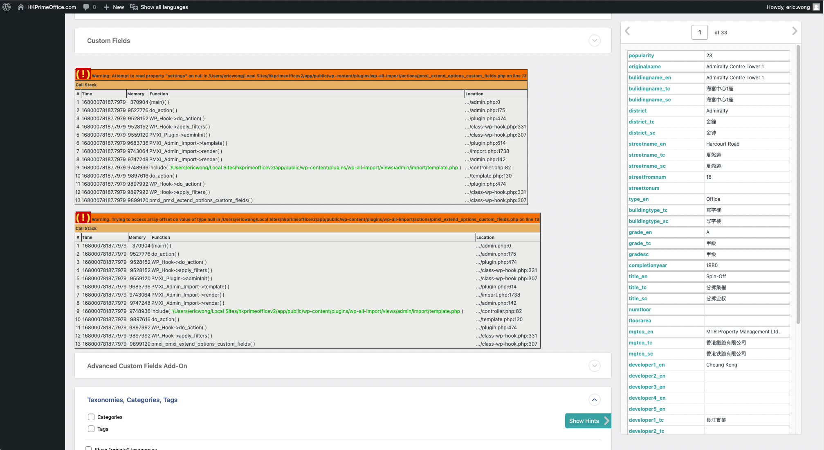Enable the Categories checkbox
This screenshot has width=824, height=450.
pyautogui.click(x=91, y=417)
